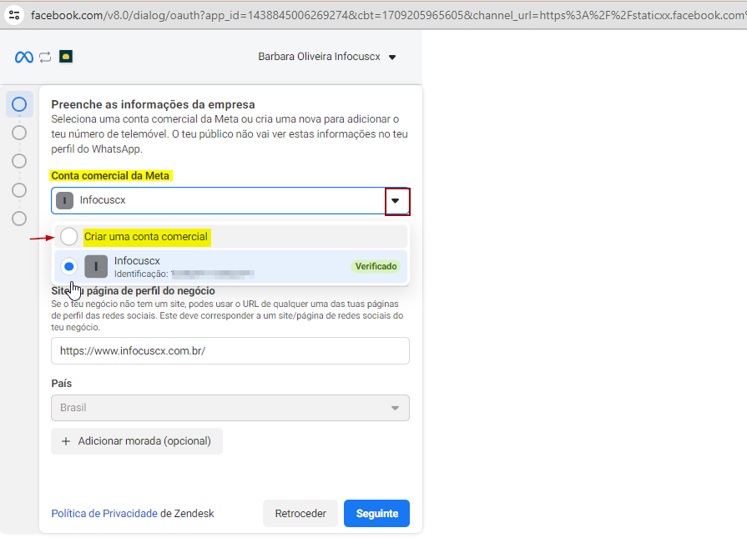This screenshot has width=747, height=538.
Task: Select the first highlighted step indicator circle
Action: click(19, 104)
